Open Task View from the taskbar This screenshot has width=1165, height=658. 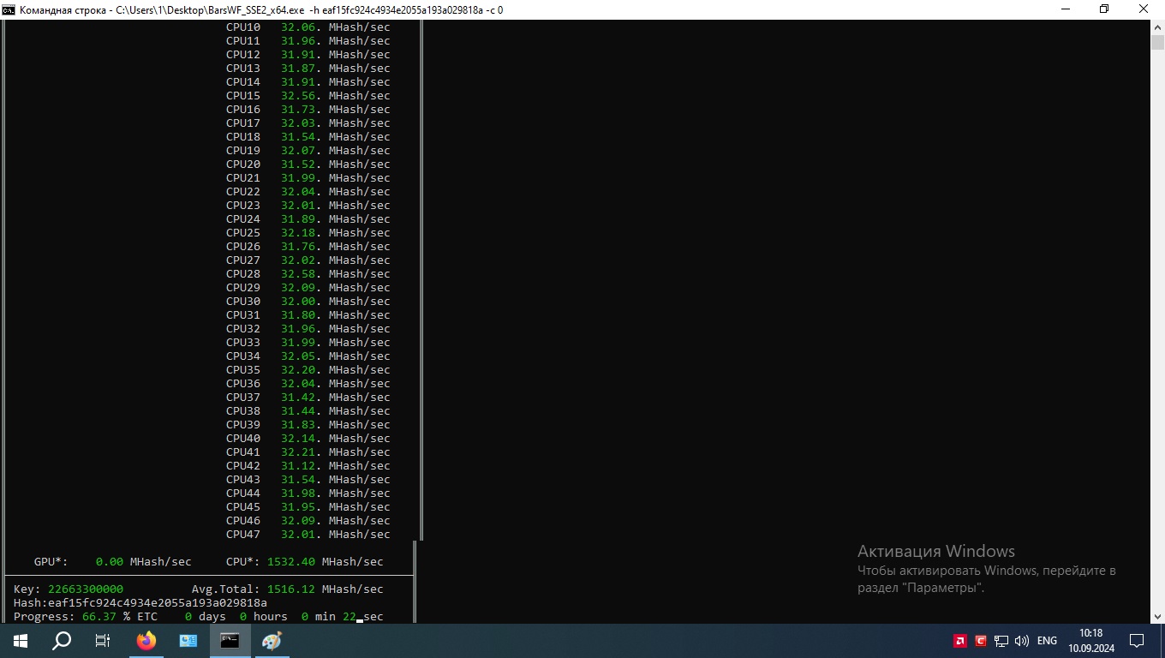[x=103, y=640]
